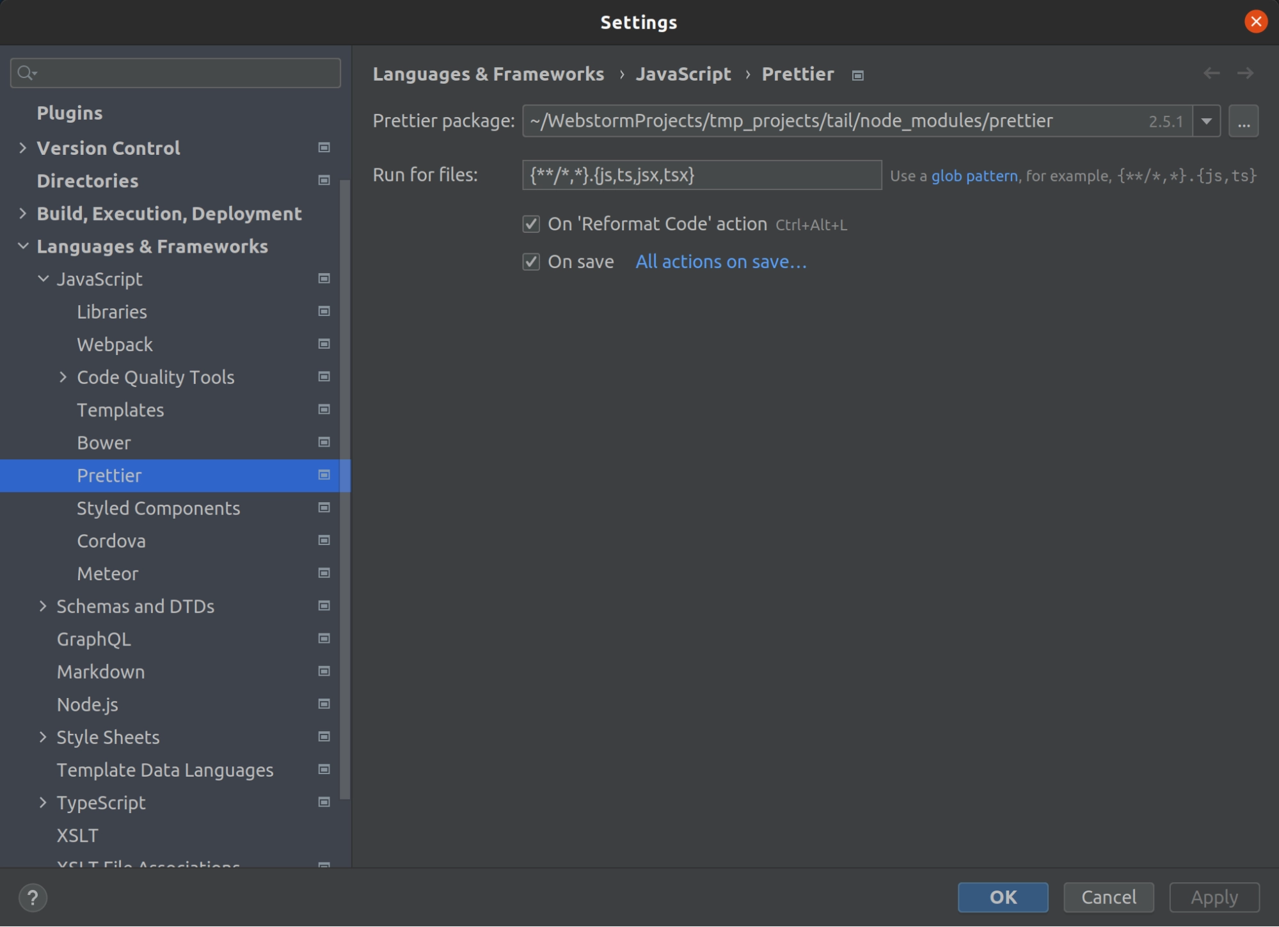Image resolution: width=1279 pixels, height=927 pixels.
Task: Select the GraphQL settings item
Action: point(94,639)
